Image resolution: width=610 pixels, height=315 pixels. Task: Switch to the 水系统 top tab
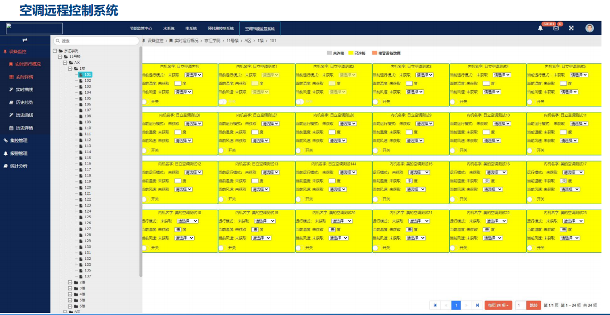[x=169, y=29]
